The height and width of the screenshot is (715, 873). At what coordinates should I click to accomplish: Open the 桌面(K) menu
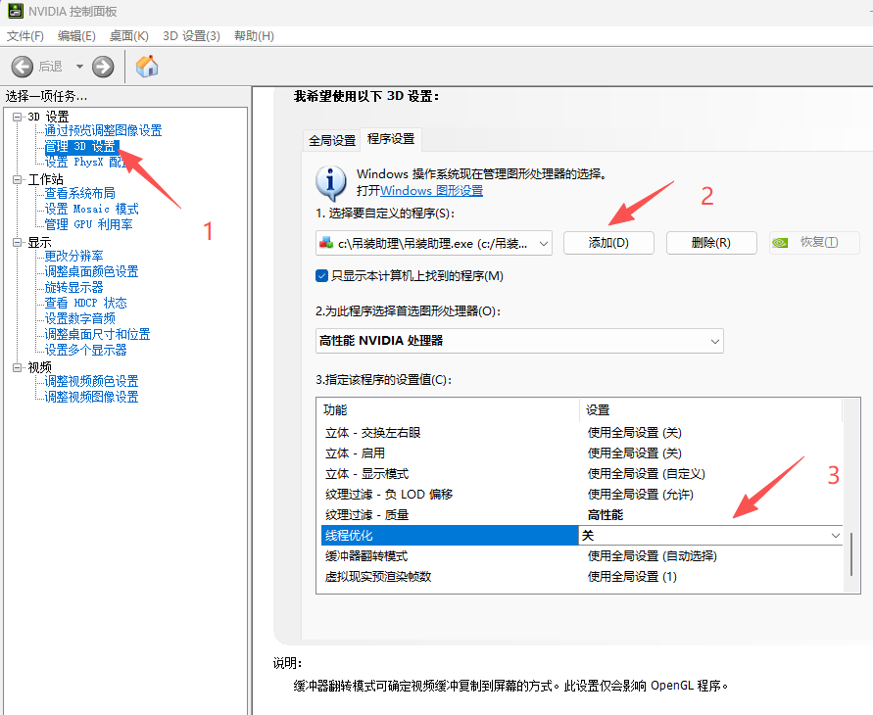point(128,36)
